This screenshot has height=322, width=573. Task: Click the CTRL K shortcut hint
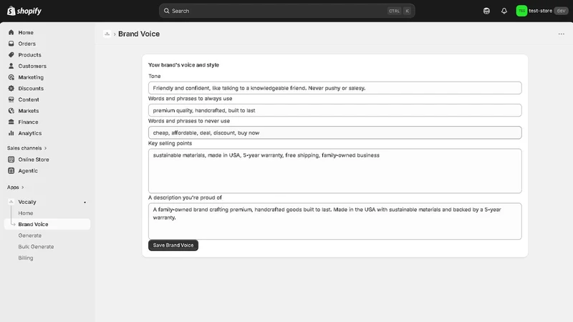tap(400, 11)
